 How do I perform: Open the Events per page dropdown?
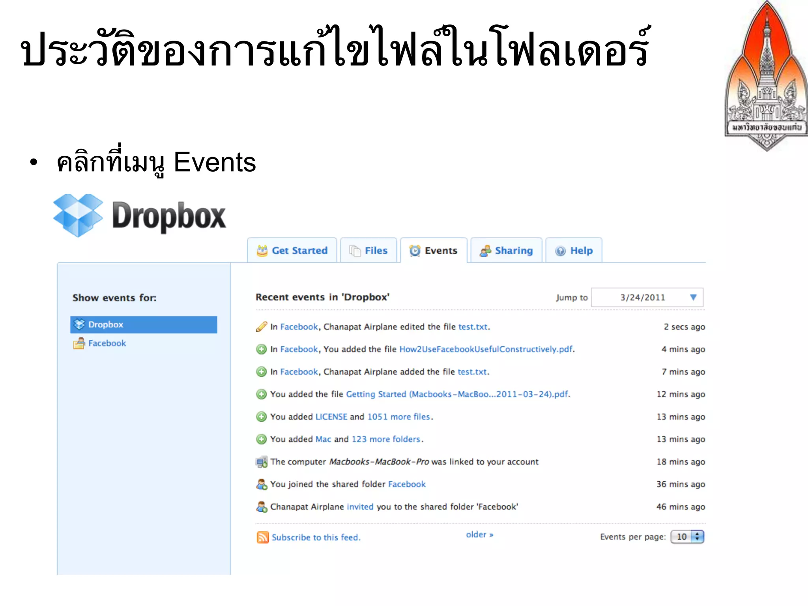687,537
